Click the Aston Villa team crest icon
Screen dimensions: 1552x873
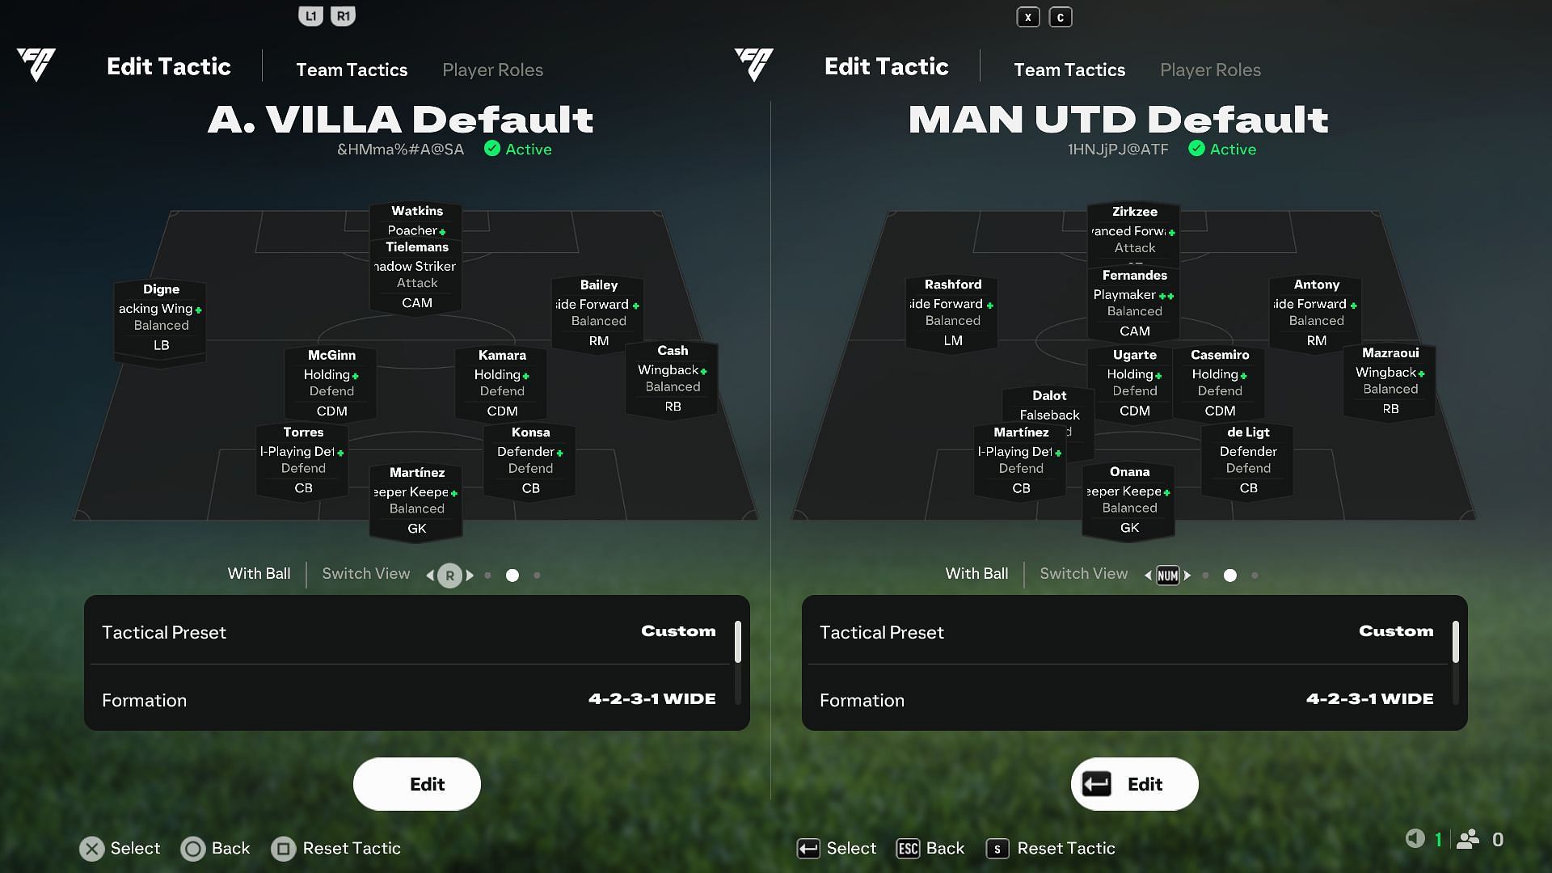[x=37, y=65]
